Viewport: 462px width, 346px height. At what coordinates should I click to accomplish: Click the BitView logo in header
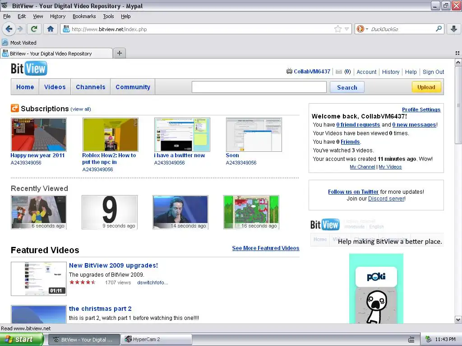[x=29, y=68]
